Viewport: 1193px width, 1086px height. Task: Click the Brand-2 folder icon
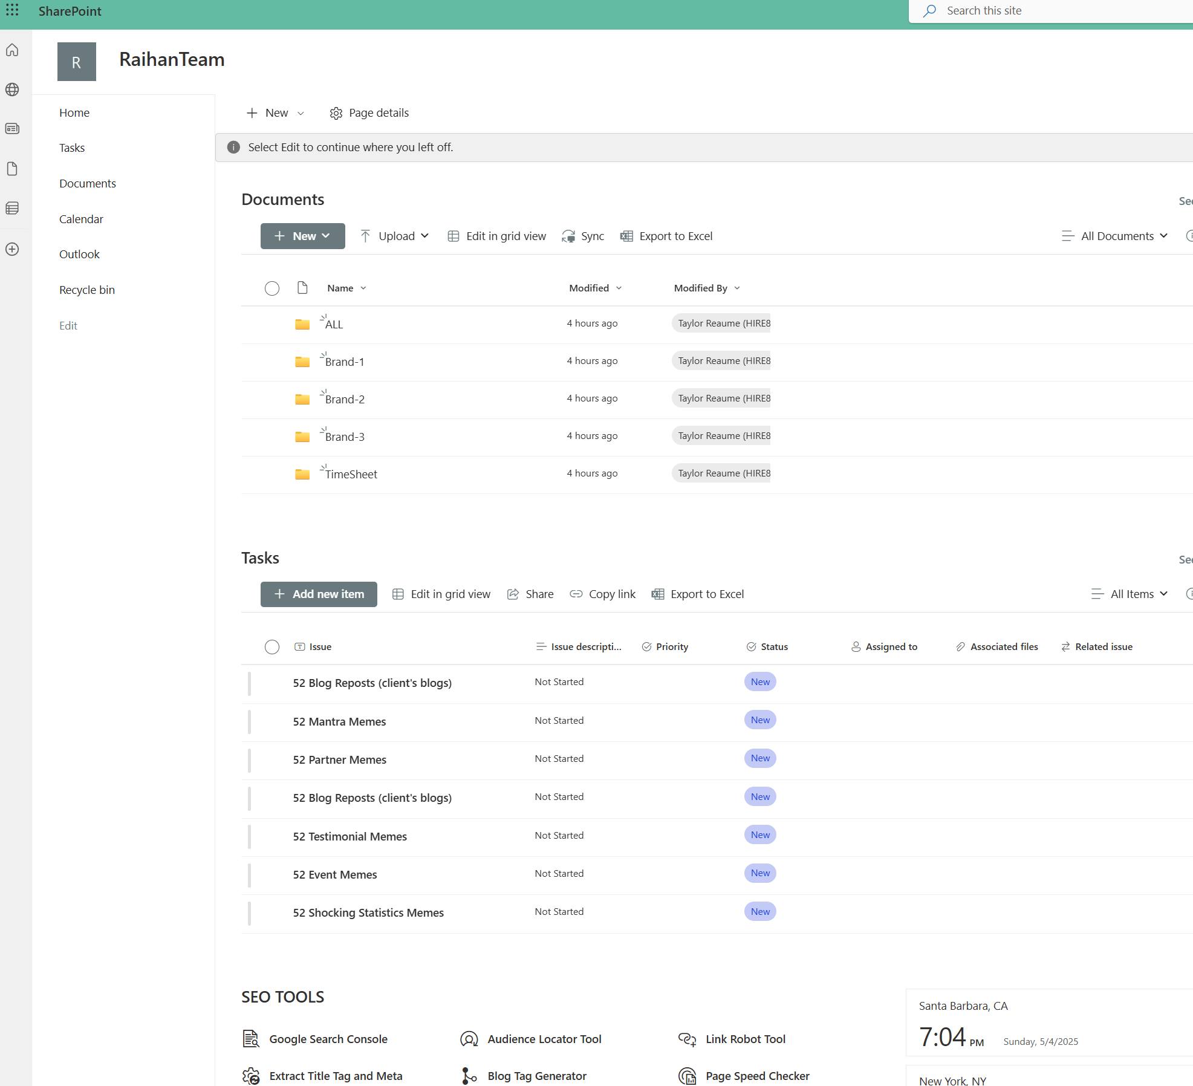tap(302, 400)
